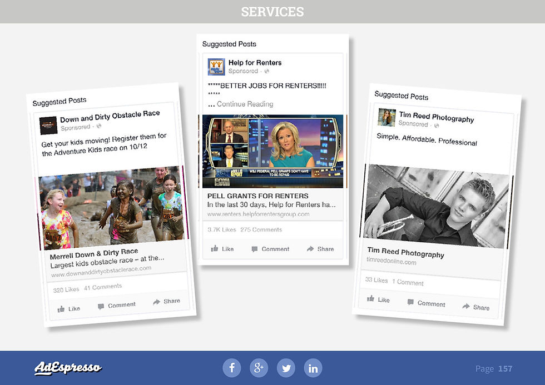Click 33 Likes count
This screenshot has height=385, width=545.
pyautogui.click(x=376, y=280)
